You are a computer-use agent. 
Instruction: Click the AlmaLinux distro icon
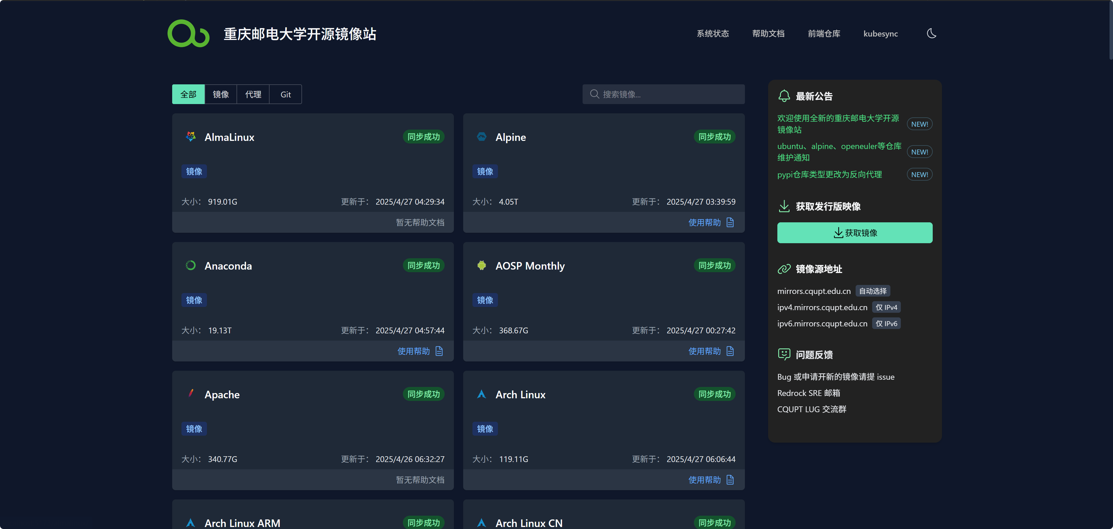pos(190,137)
